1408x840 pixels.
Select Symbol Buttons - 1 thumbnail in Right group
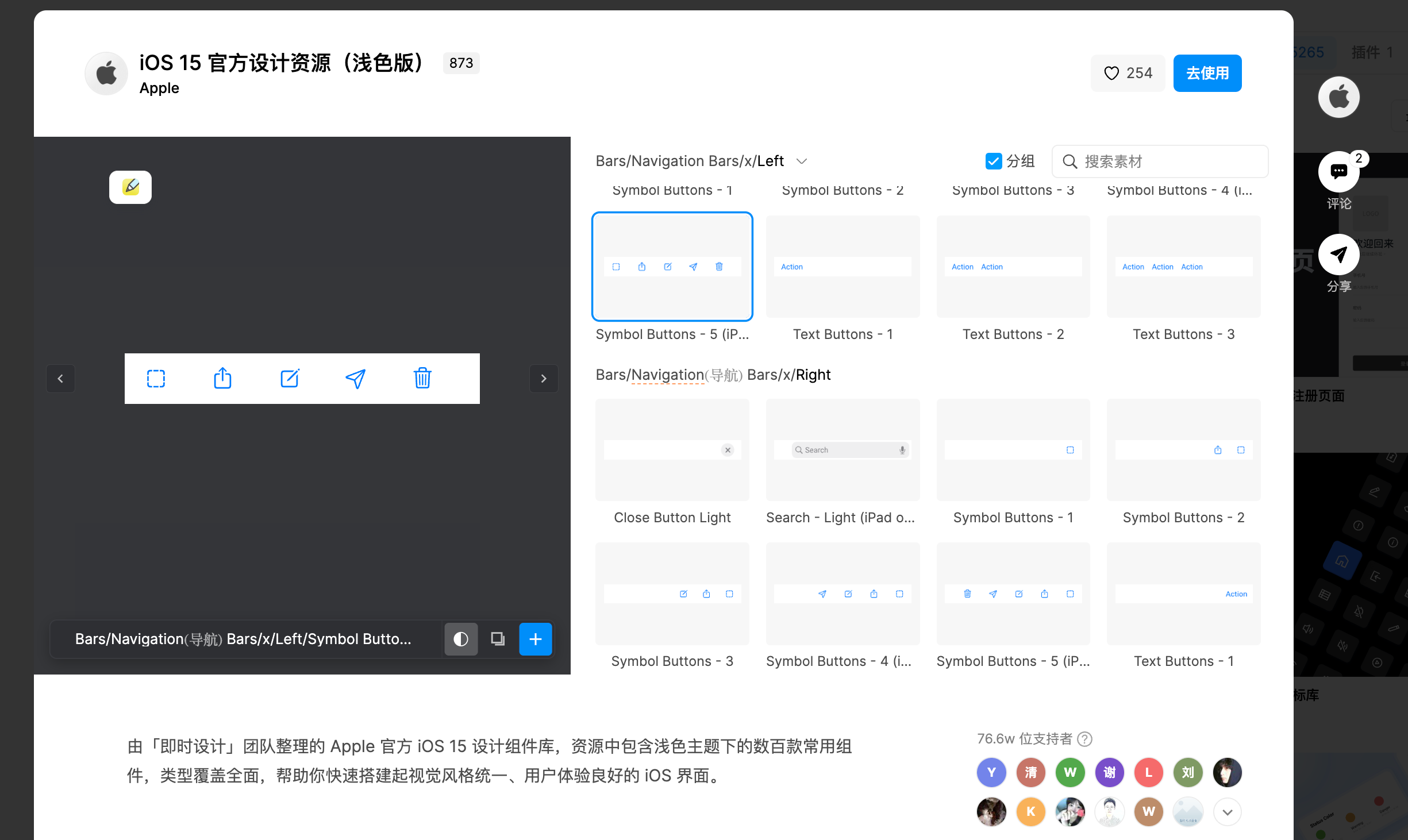(1013, 450)
